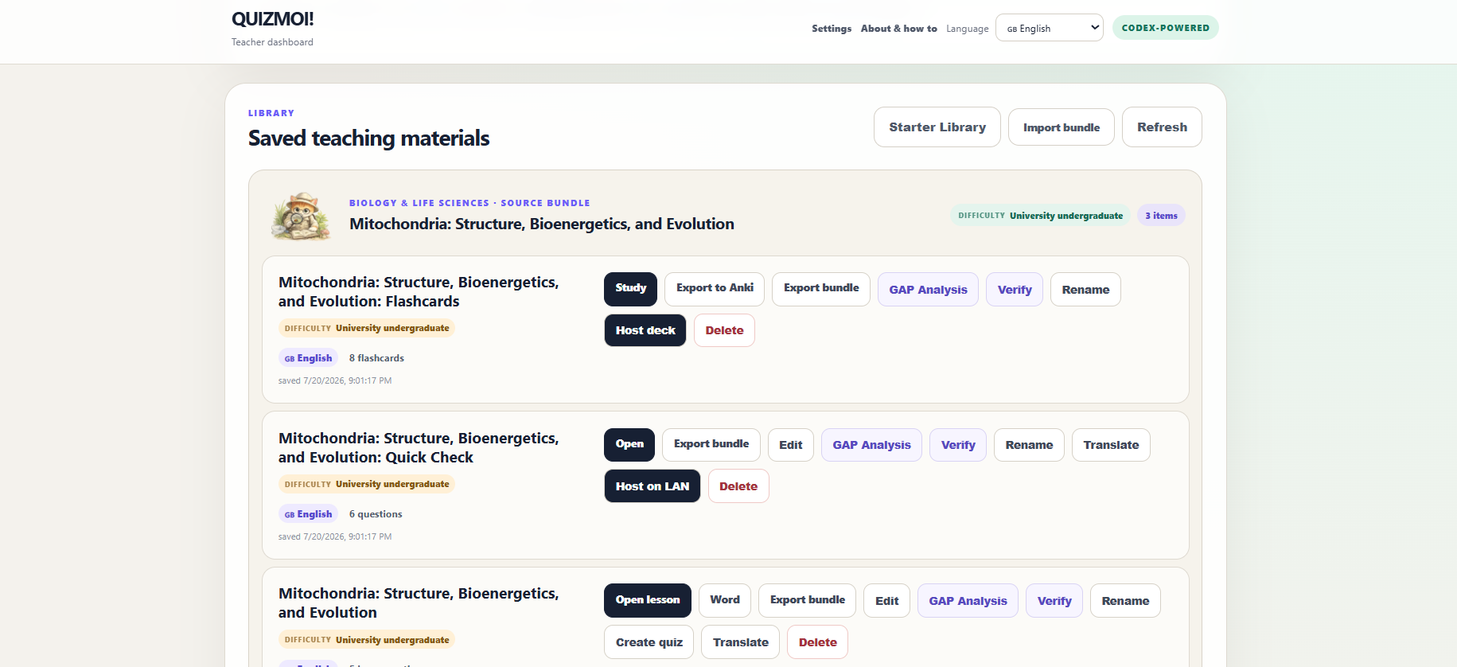Image resolution: width=1457 pixels, height=667 pixels.
Task: Verify the Quick Check quiz
Action: (958, 445)
